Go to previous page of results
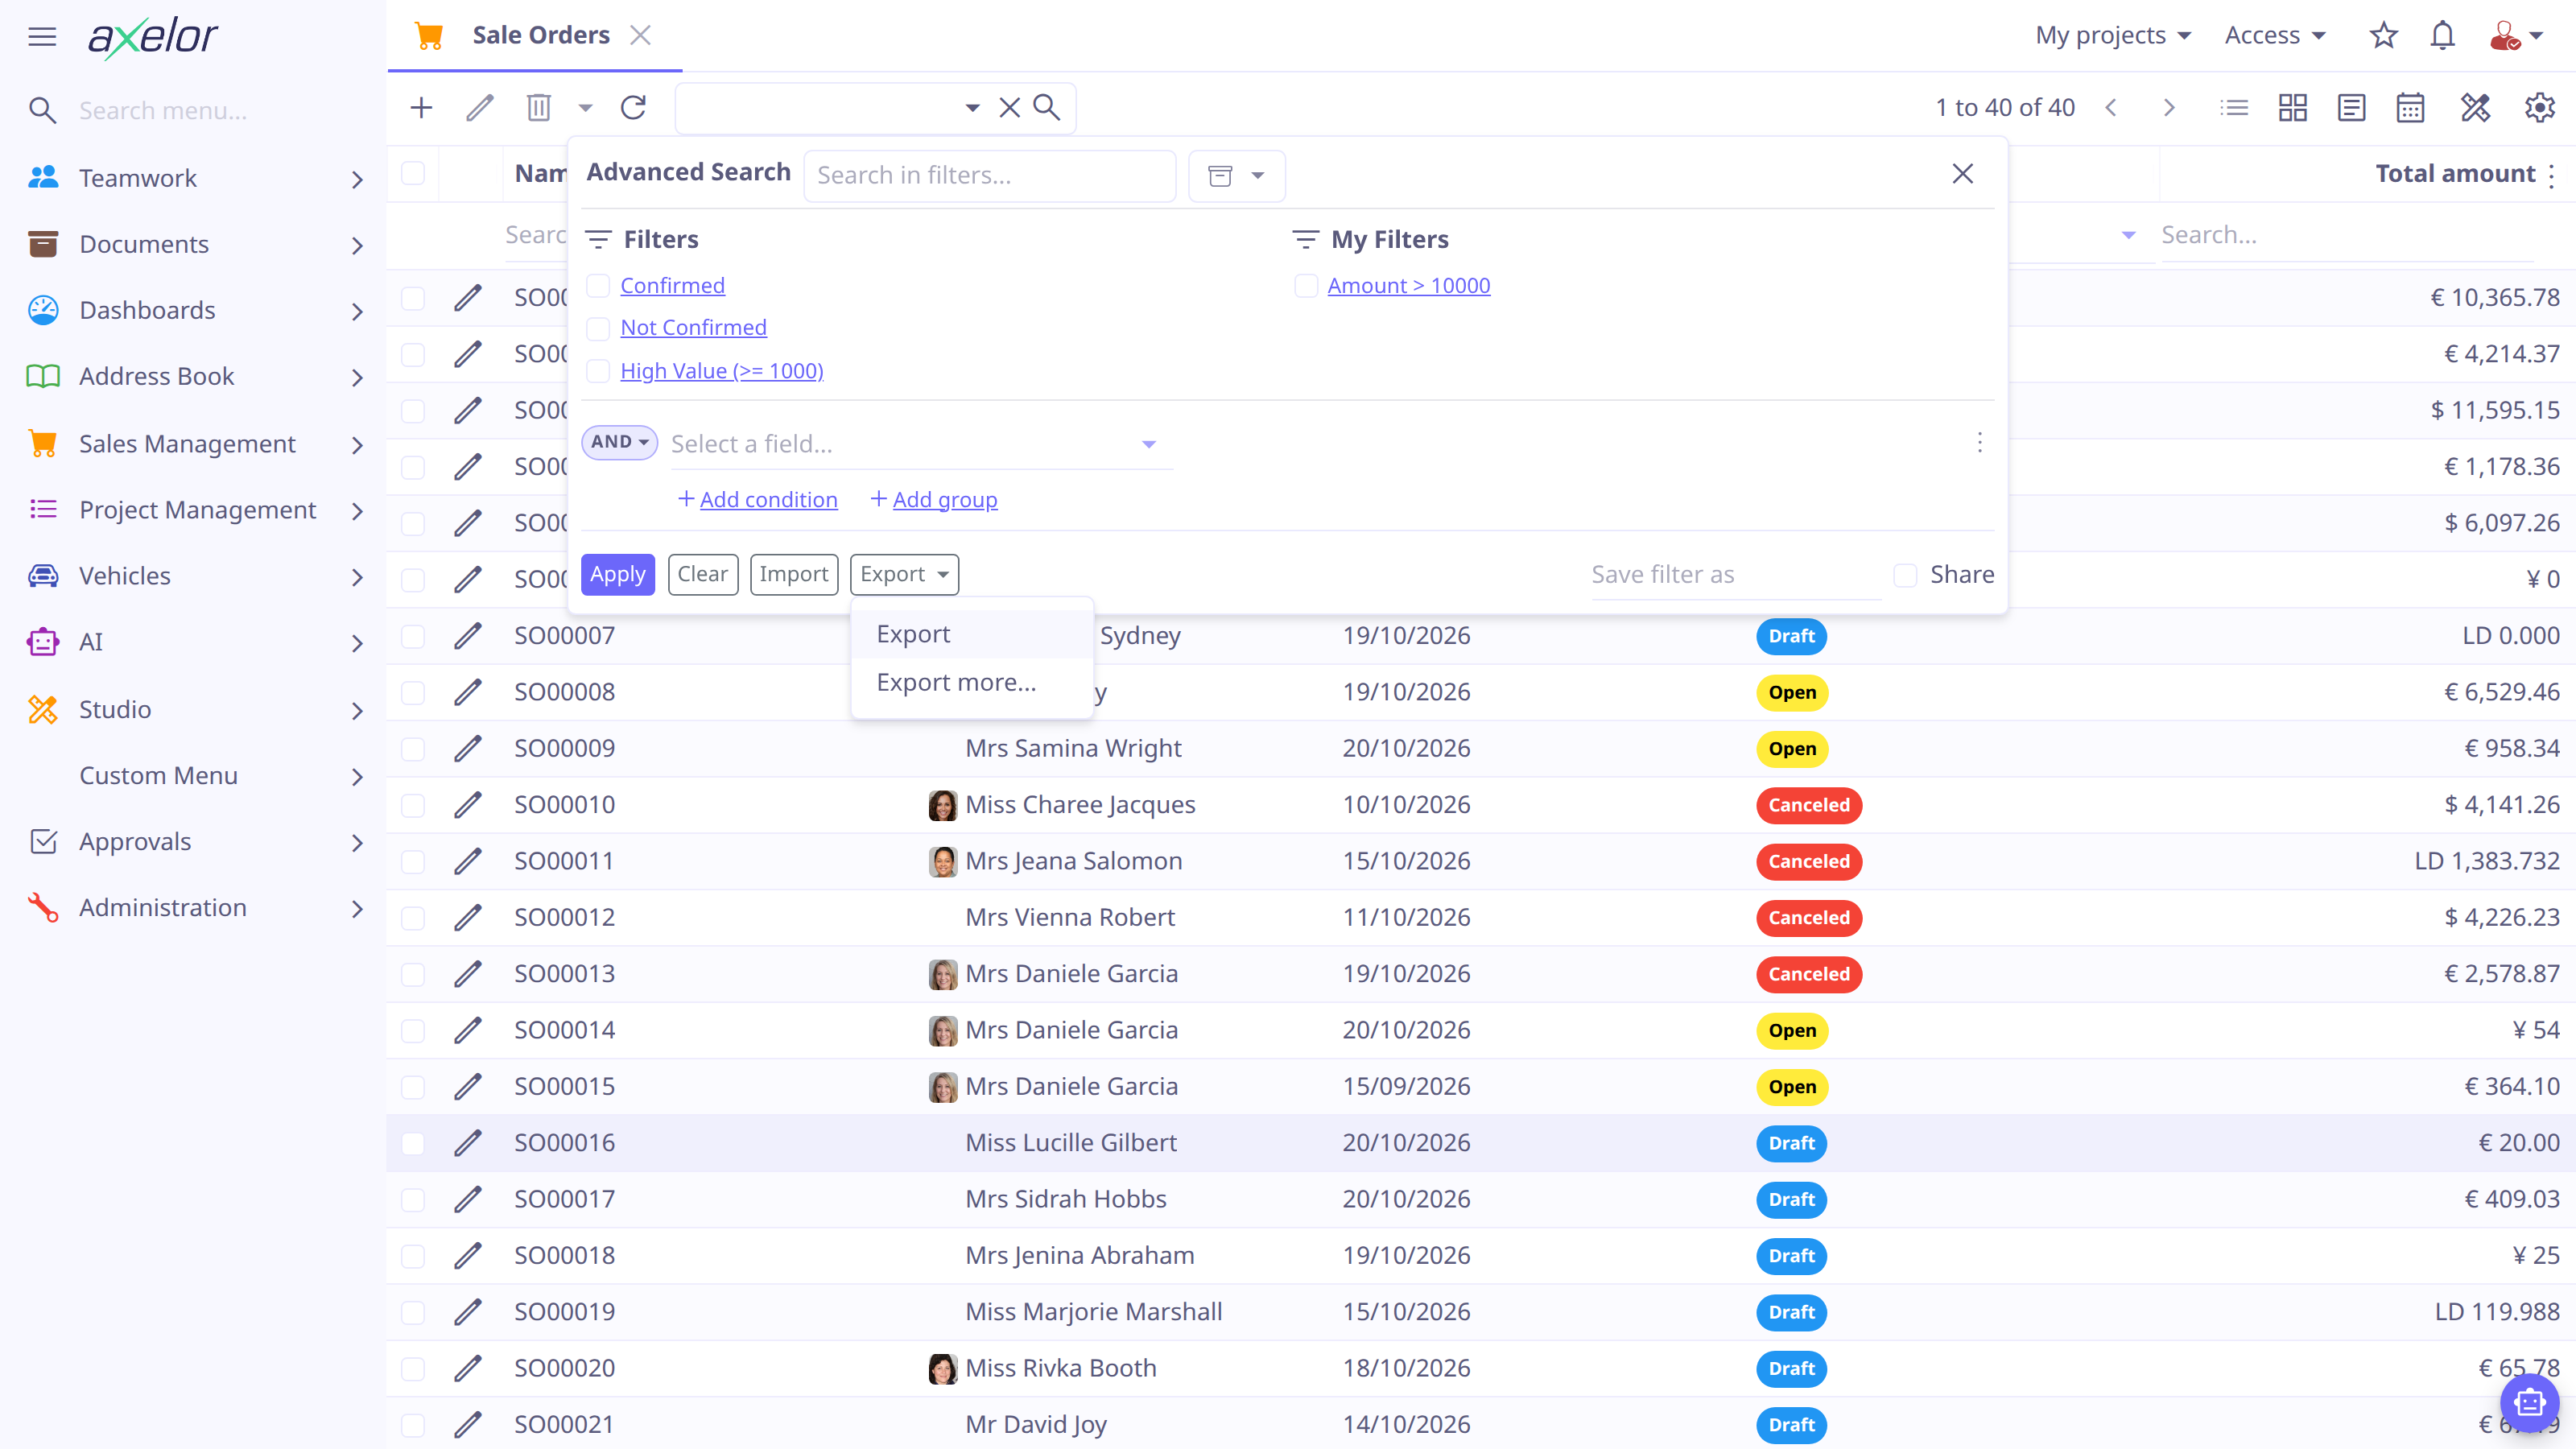 [2110, 107]
